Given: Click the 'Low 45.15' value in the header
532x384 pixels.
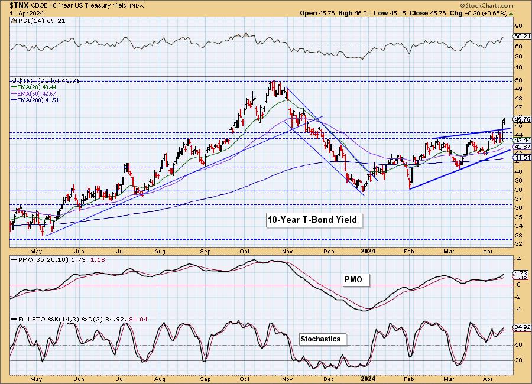Looking at the screenshot, I should (390, 13).
